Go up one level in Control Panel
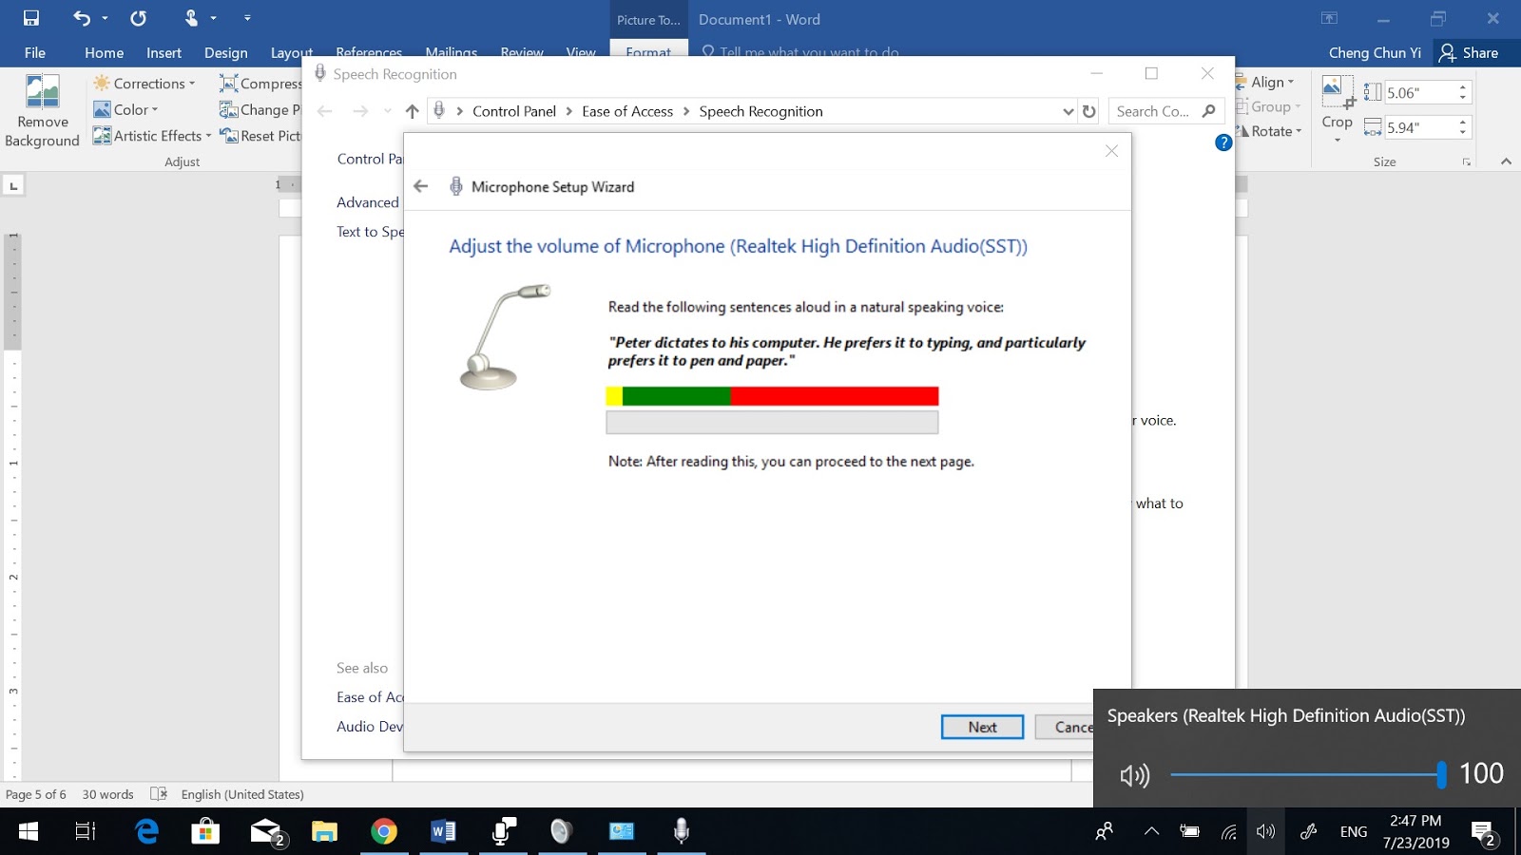Viewport: 1521px width, 855px height. coord(412,111)
